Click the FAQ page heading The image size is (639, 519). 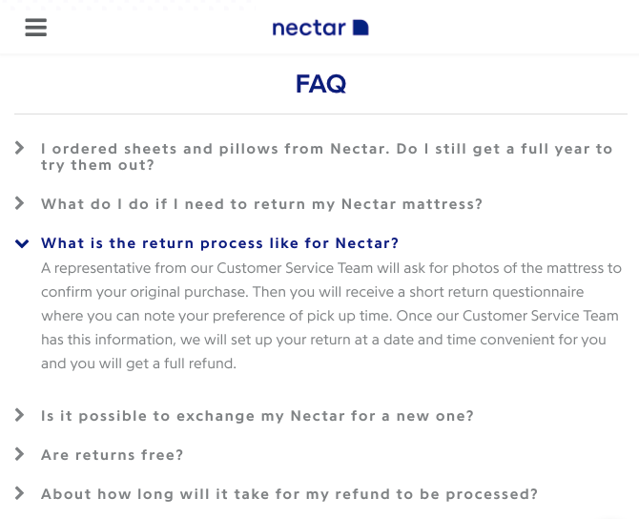pos(320,84)
